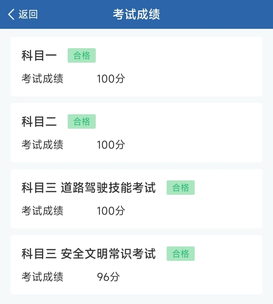This screenshot has height=304, width=273.
Task: Tap the 合格 badge beside 道路驾驶技能考试
Action: tap(180, 188)
